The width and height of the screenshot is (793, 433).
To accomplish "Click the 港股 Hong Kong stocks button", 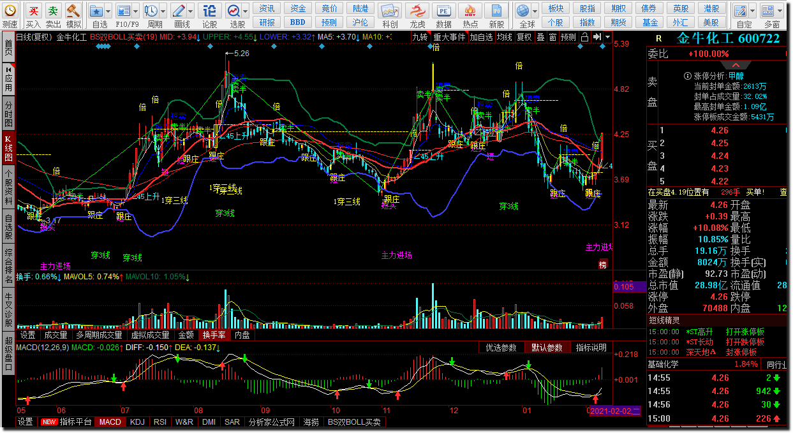I will tap(712, 8).
